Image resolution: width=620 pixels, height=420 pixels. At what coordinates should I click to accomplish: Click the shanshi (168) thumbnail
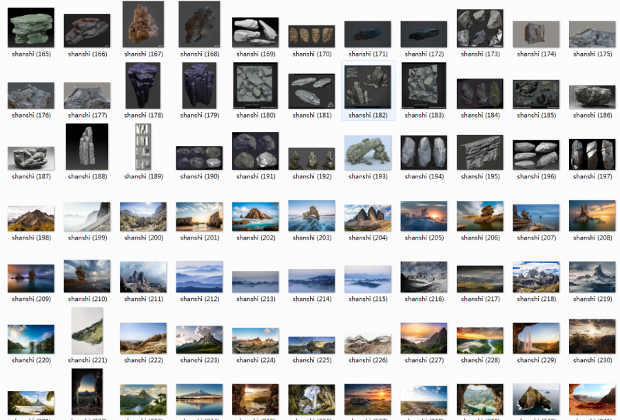point(199,24)
